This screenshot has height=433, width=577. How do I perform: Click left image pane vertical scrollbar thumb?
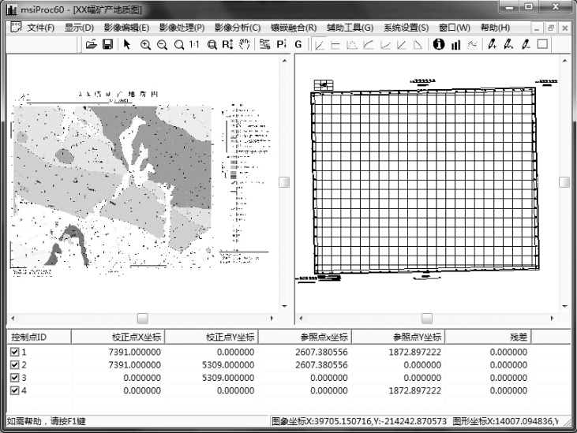(284, 182)
